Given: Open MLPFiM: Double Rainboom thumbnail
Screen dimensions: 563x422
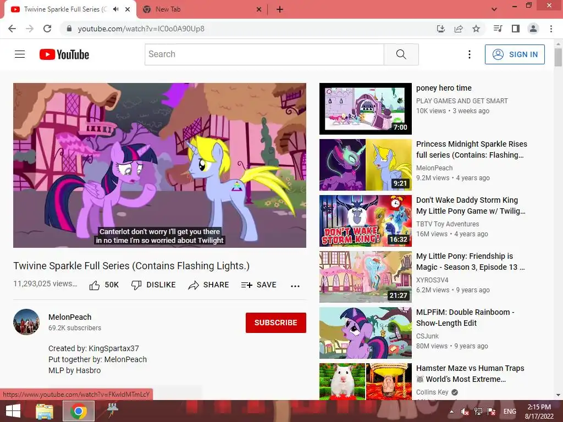Looking at the screenshot, I should tap(365, 333).
